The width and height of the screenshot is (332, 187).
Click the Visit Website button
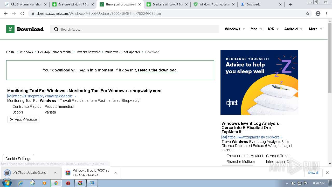click(x=23, y=119)
